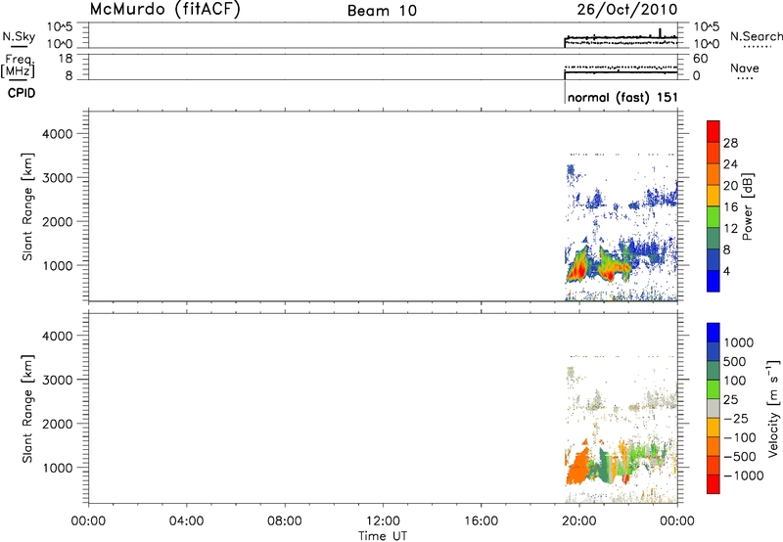This screenshot has height=542, width=783.
Task: Click the 20:00 time axis label
Action: pos(578,521)
